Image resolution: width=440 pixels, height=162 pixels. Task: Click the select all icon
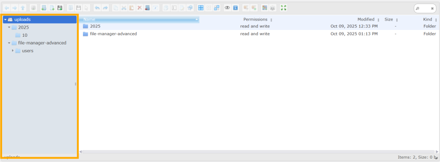[201, 8]
